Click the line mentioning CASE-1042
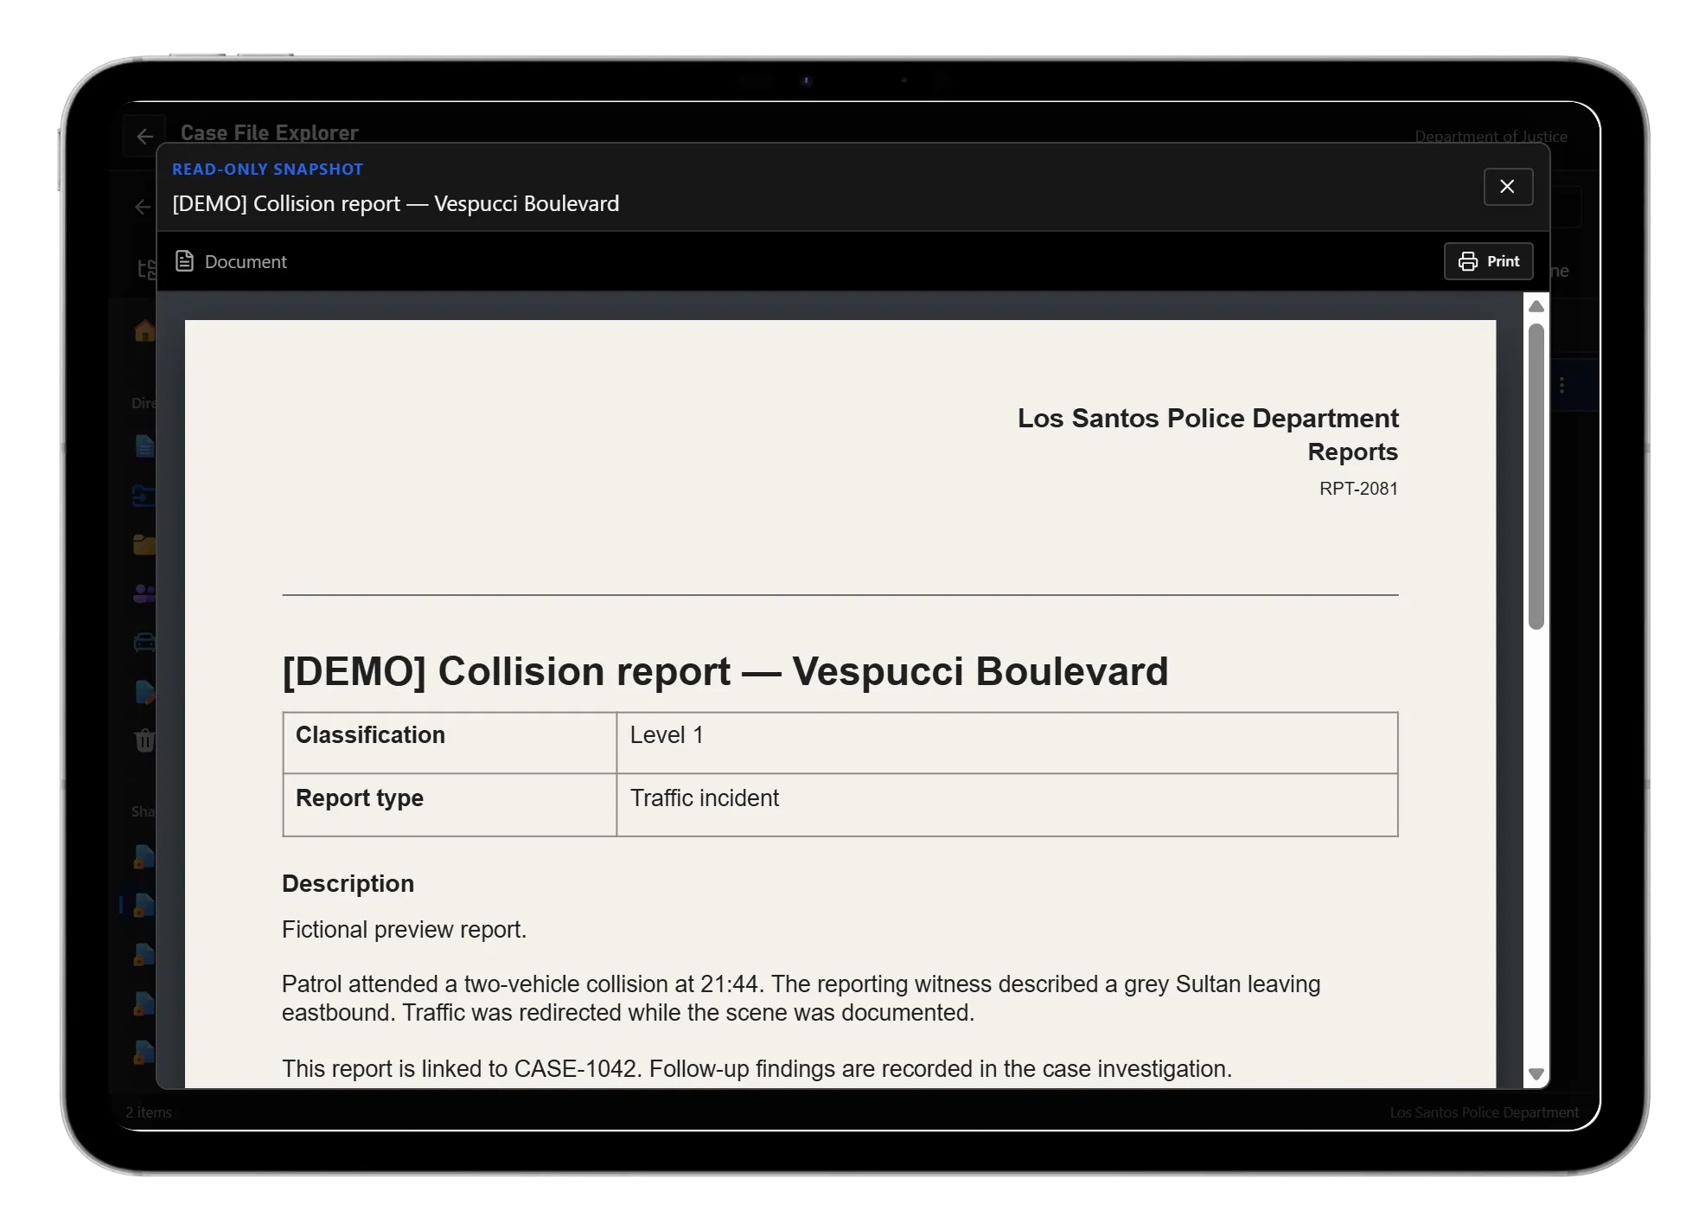The width and height of the screenshot is (1705, 1230). tap(757, 1069)
